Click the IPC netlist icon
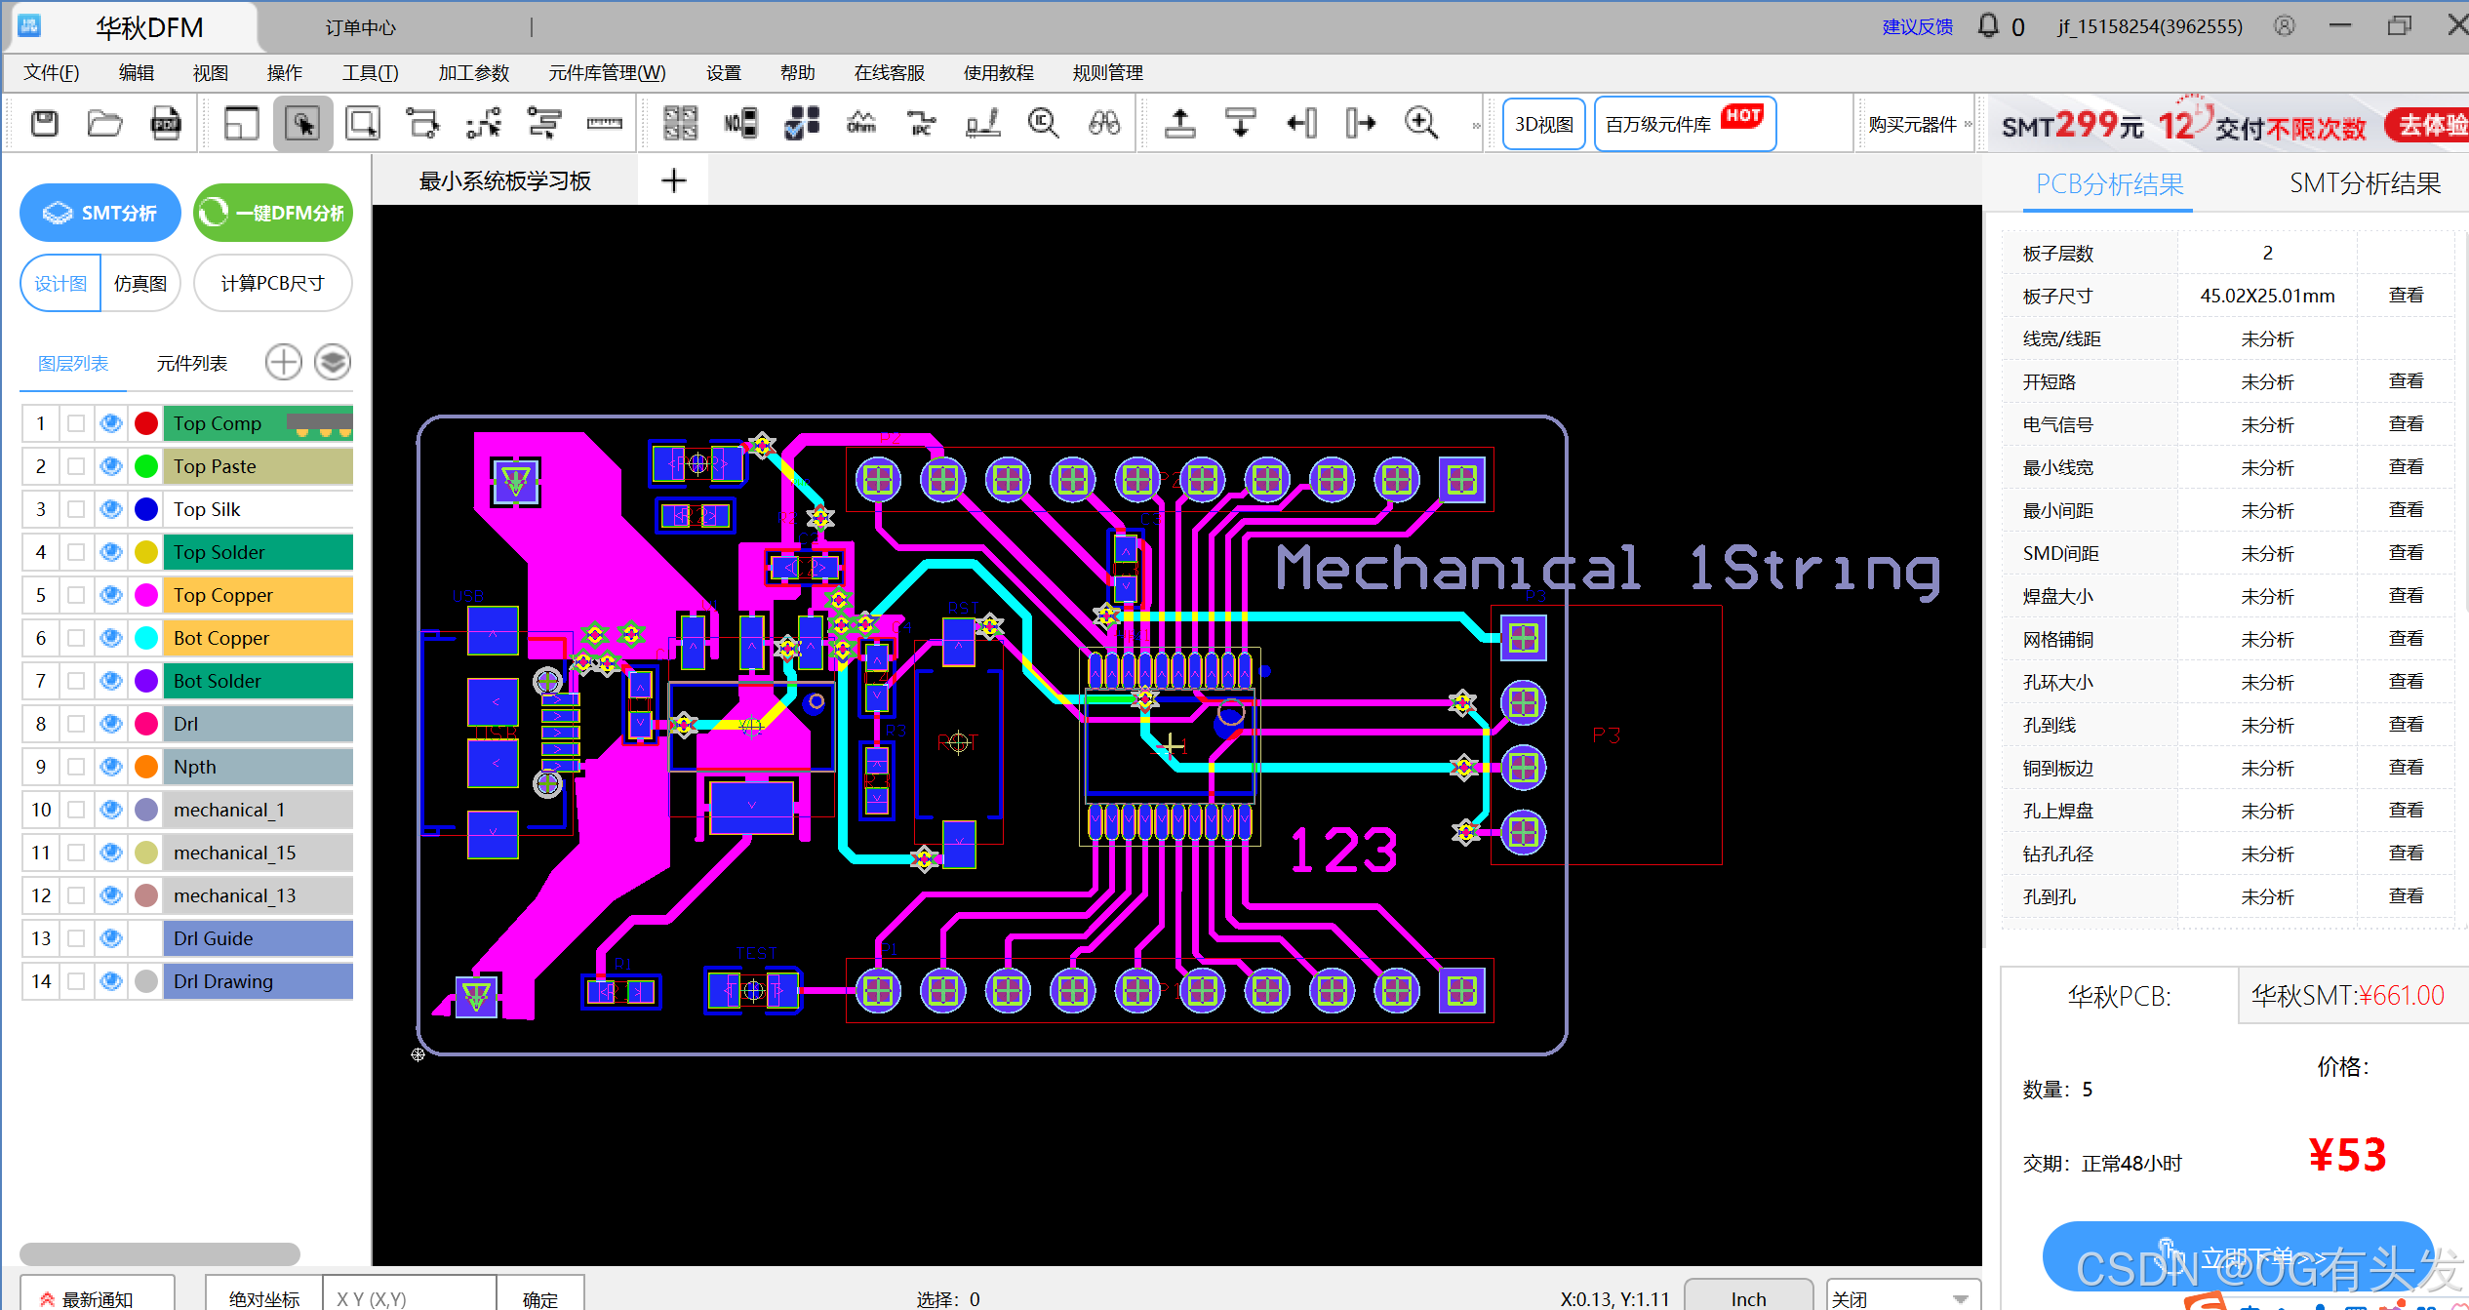The width and height of the screenshot is (2469, 1310). (921, 124)
